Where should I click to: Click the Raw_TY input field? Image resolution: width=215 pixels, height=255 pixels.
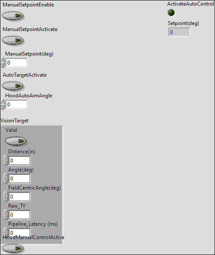coord(19,215)
